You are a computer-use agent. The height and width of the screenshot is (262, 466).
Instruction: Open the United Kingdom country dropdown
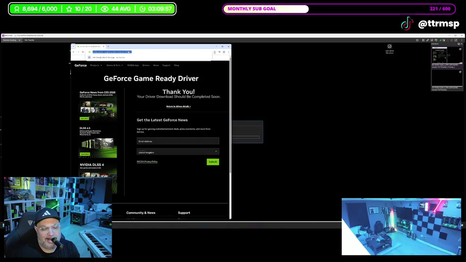click(178, 152)
